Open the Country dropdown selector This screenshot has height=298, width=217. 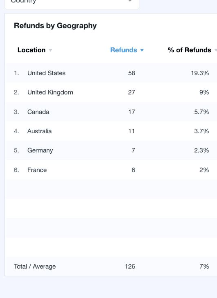72,3
